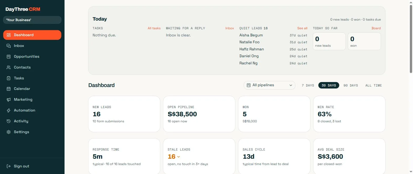Click the 0 new leads tile

click(329, 41)
